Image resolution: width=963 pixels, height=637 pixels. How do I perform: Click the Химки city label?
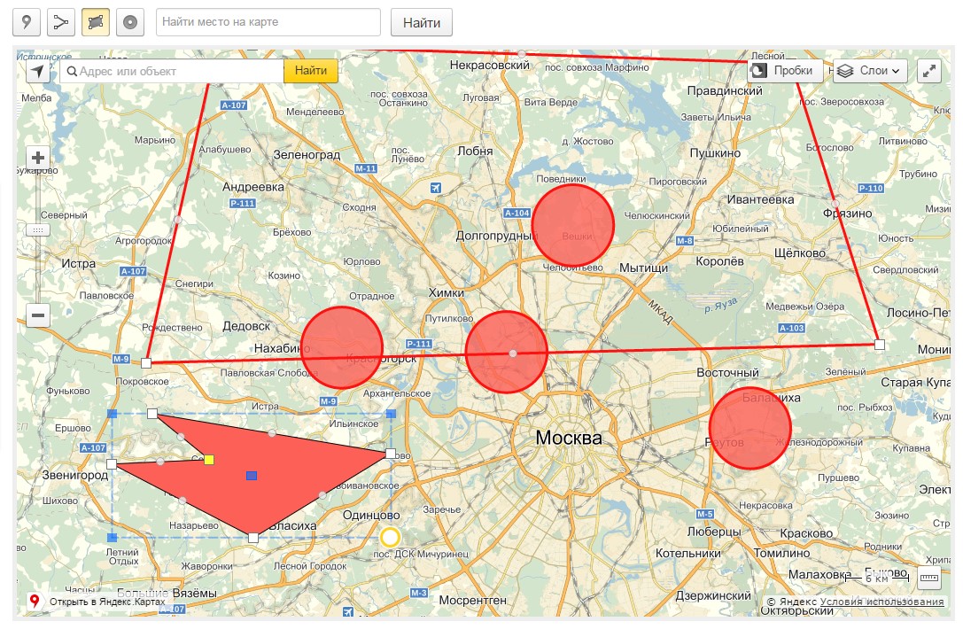446,293
